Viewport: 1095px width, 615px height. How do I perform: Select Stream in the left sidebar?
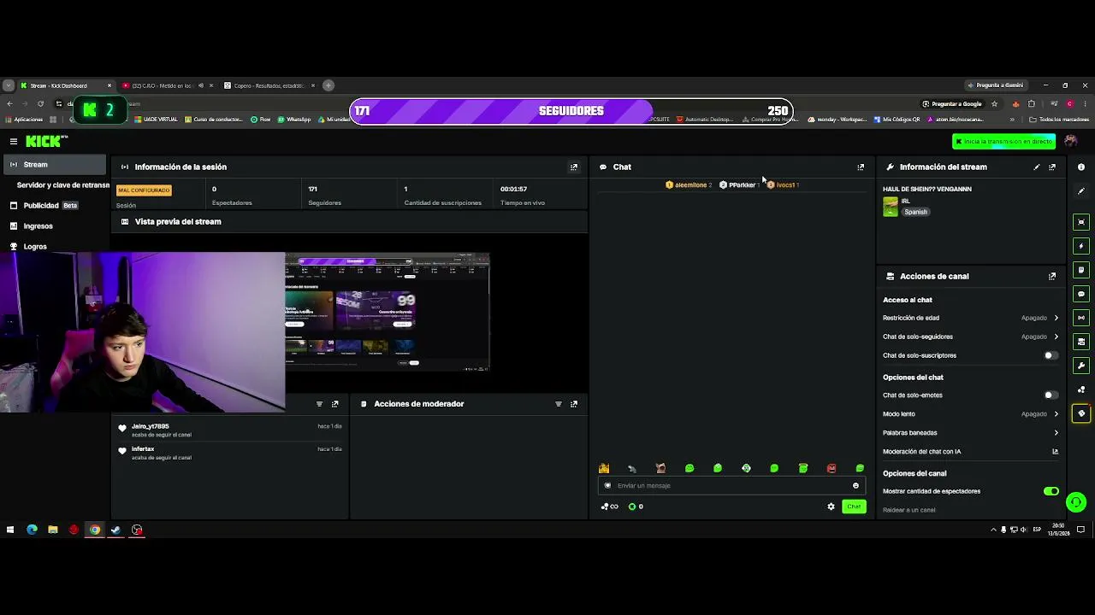[x=54, y=165]
